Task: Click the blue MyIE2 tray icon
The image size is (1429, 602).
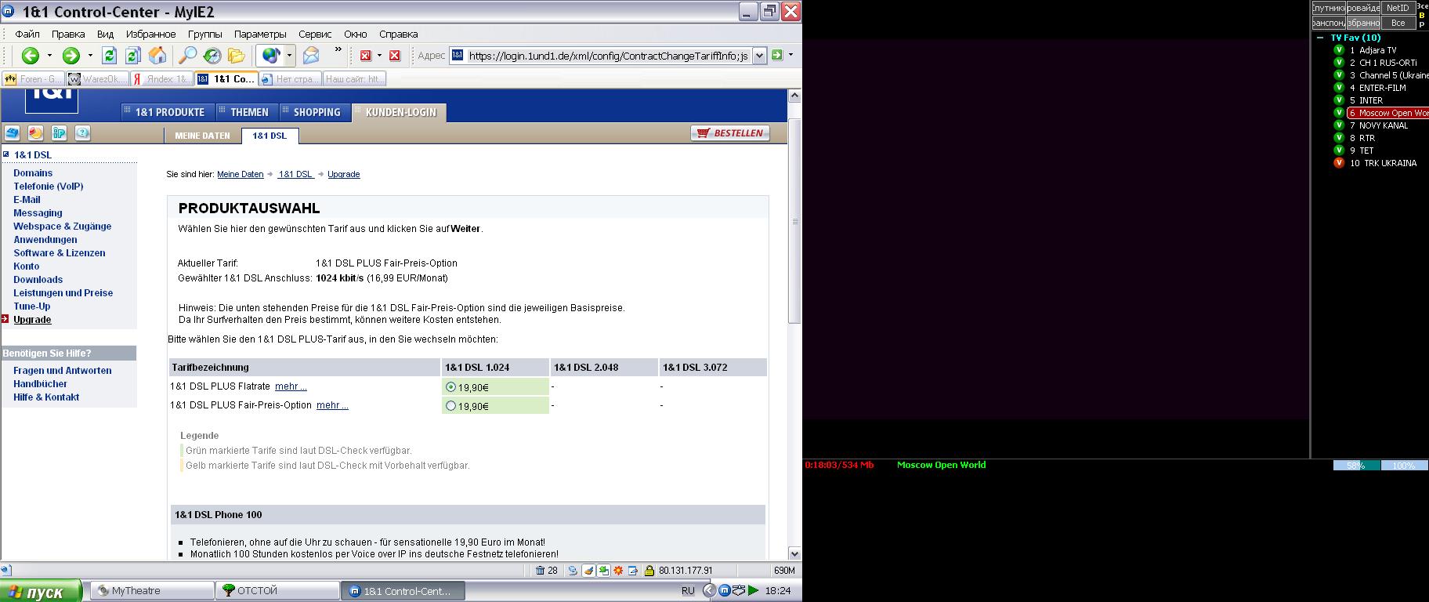Action: click(x=725, y=590)
